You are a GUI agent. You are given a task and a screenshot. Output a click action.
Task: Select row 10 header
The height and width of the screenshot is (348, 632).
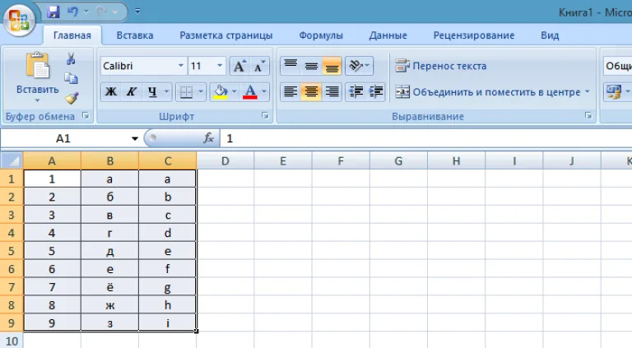point(12,341)
